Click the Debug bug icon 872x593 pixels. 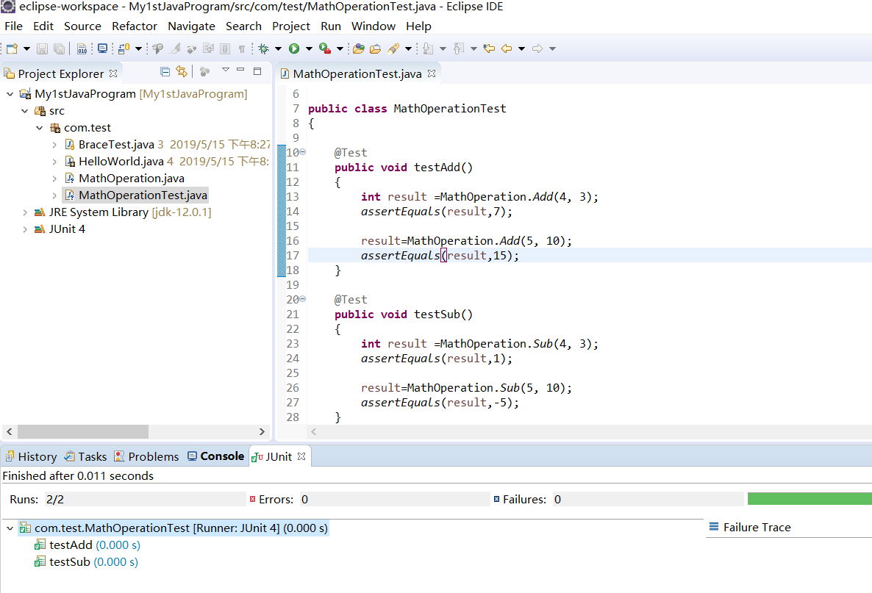click(264, 49)
